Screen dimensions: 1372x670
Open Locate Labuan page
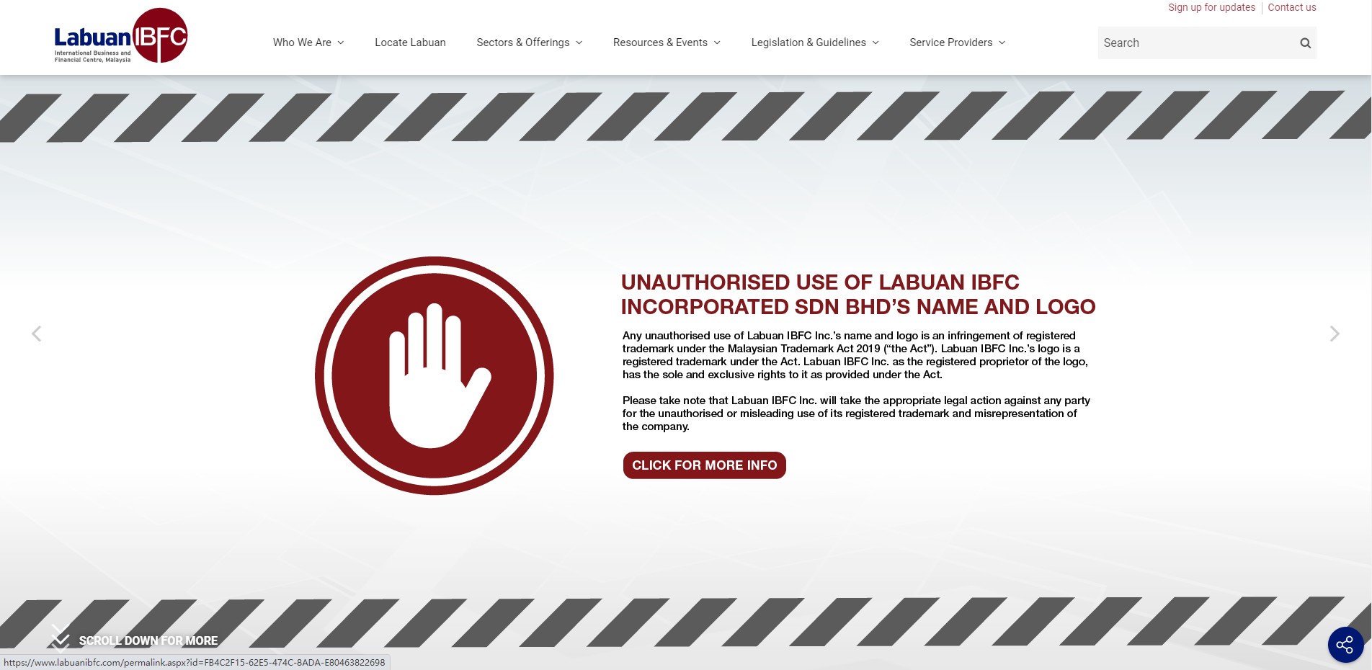pyautogui.click(x=410, y=43)
